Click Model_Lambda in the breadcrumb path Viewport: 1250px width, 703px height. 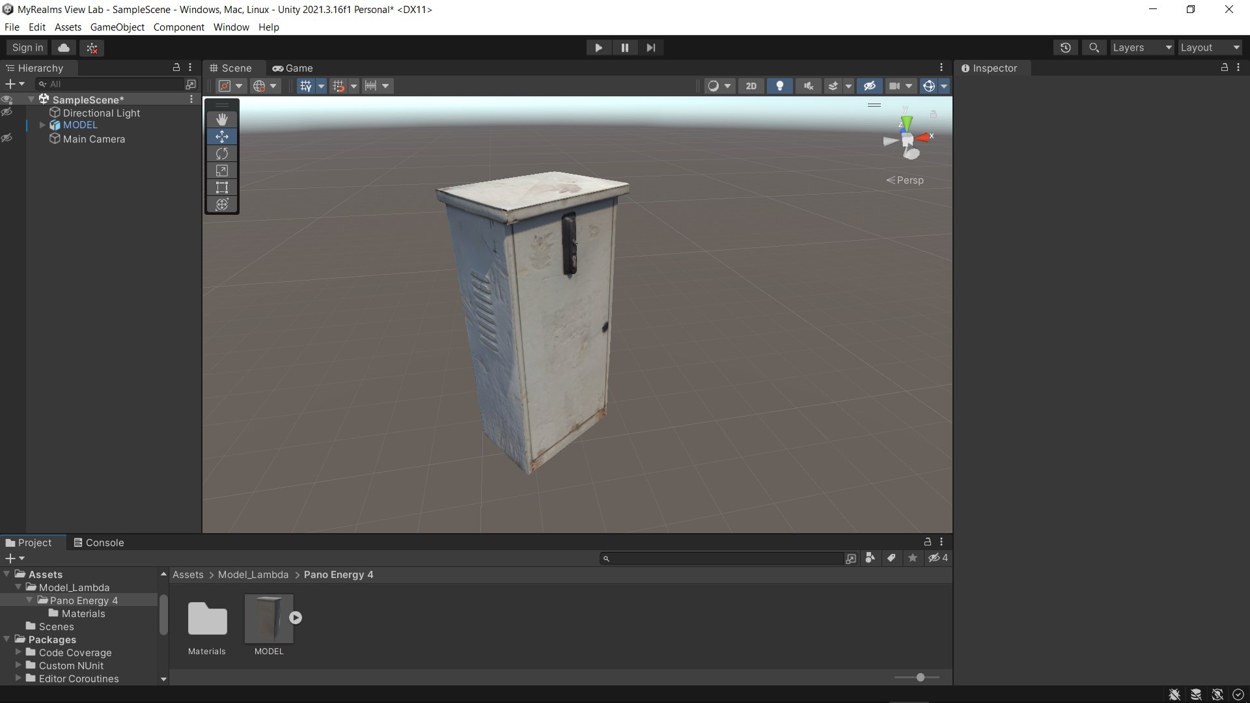(253, 575)
